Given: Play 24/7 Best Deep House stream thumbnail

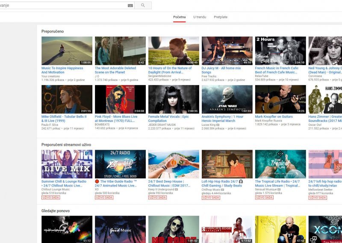Looking at the screenshot, I should click(x=174, y=164).
